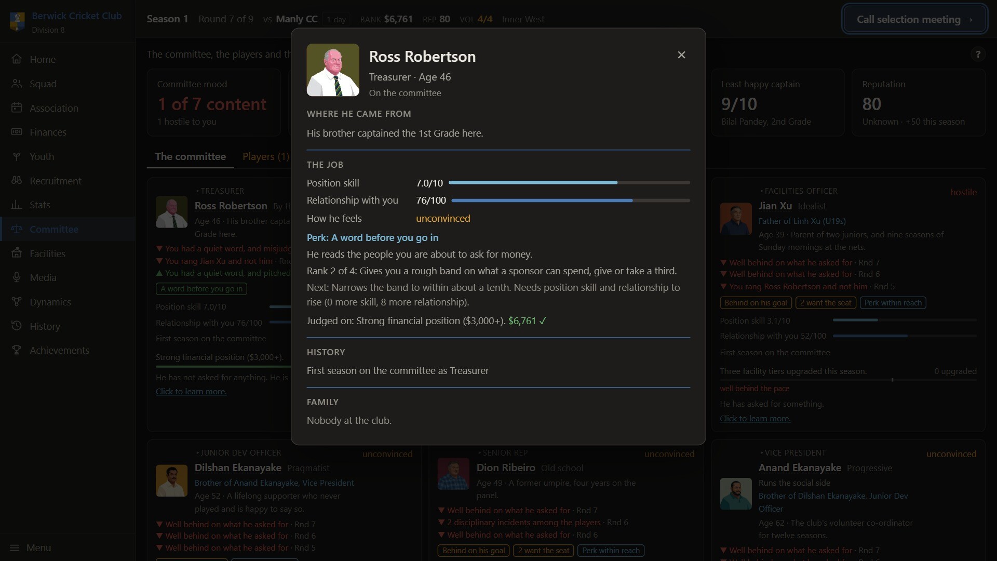This screenshot has width=997, height=561.
Task: Click Jian Xu's 'Click to learn more' link
Action: pyautogui.click(x=755, y=419)
